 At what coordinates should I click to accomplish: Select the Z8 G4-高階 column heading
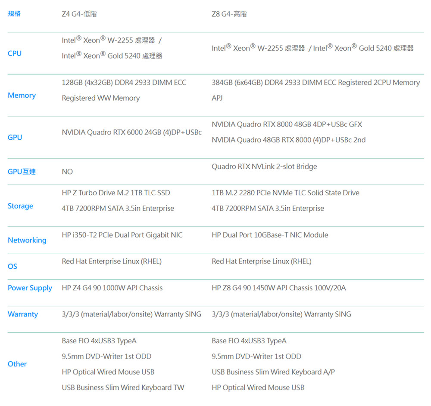pyautogui.click(x=229, y=14)
